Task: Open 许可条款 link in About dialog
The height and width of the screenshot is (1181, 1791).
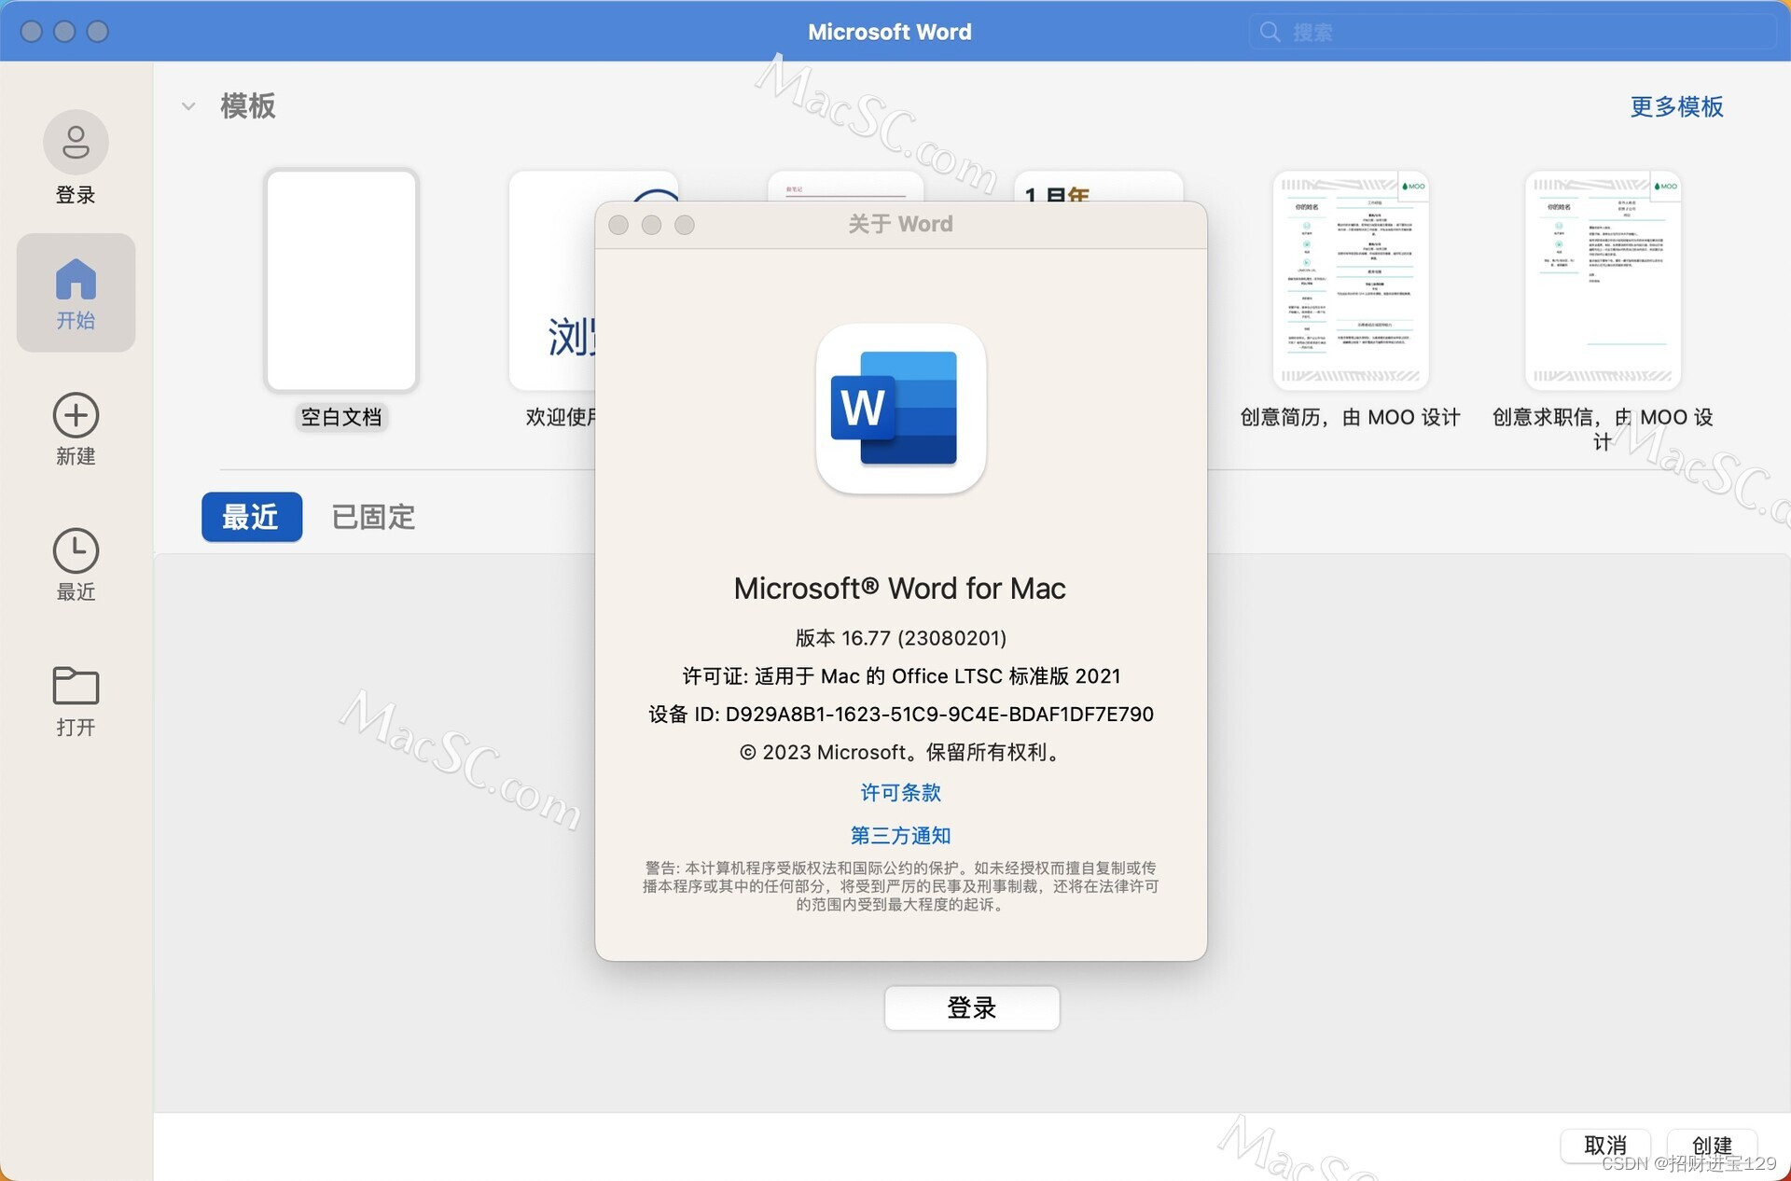Action: (x=900, y=793)
